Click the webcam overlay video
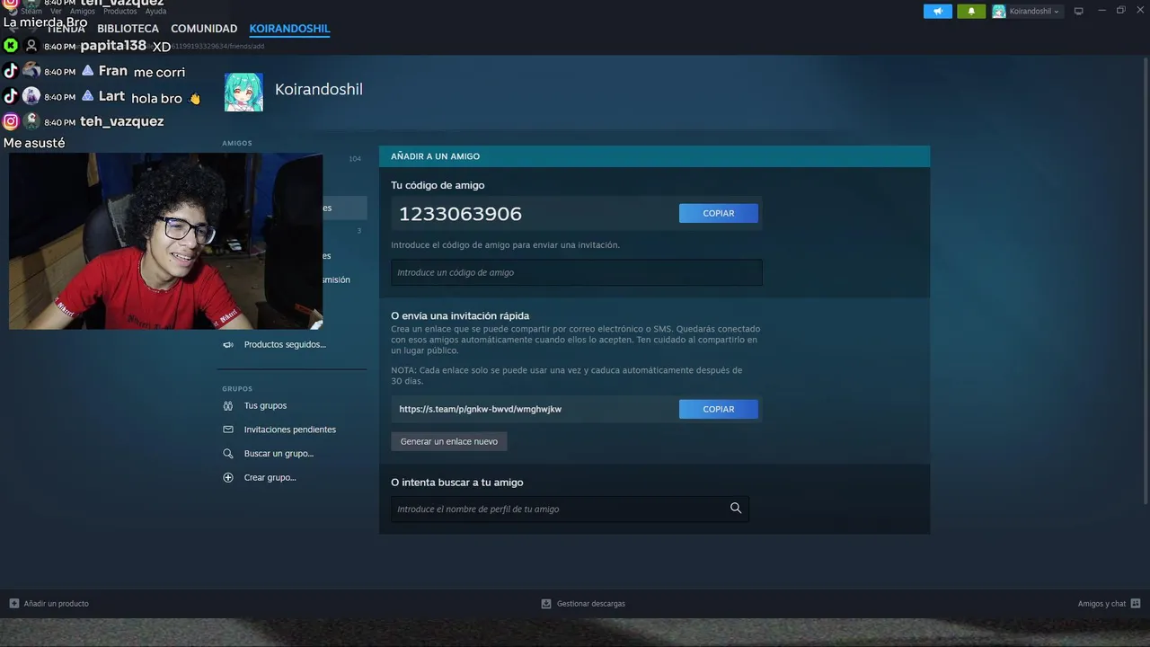 (x=165, y=241)
